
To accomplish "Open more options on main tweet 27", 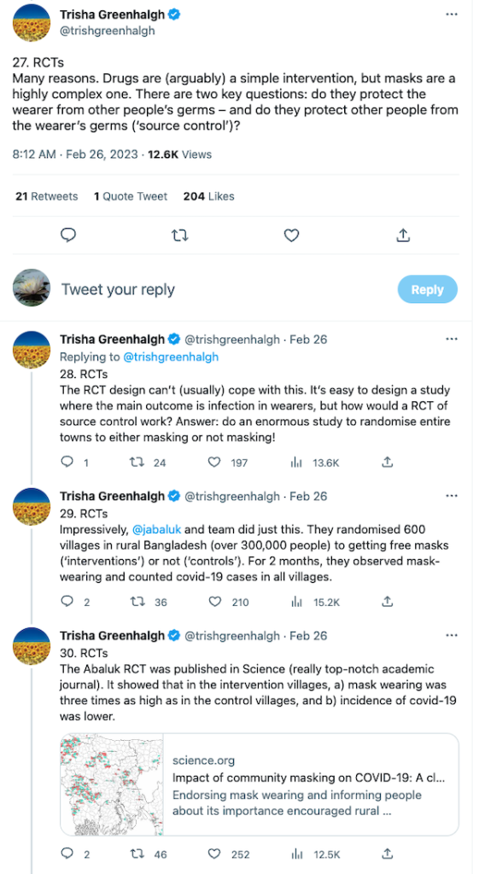I will coord(452,14).
